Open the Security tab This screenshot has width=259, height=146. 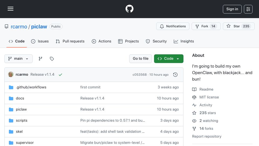coord(156,41)
